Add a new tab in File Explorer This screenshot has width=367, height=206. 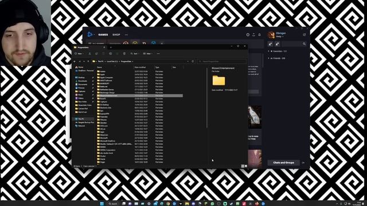[111, 47]
